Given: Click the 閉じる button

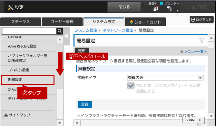Looking at the screenshot, I should coord(124,7).
